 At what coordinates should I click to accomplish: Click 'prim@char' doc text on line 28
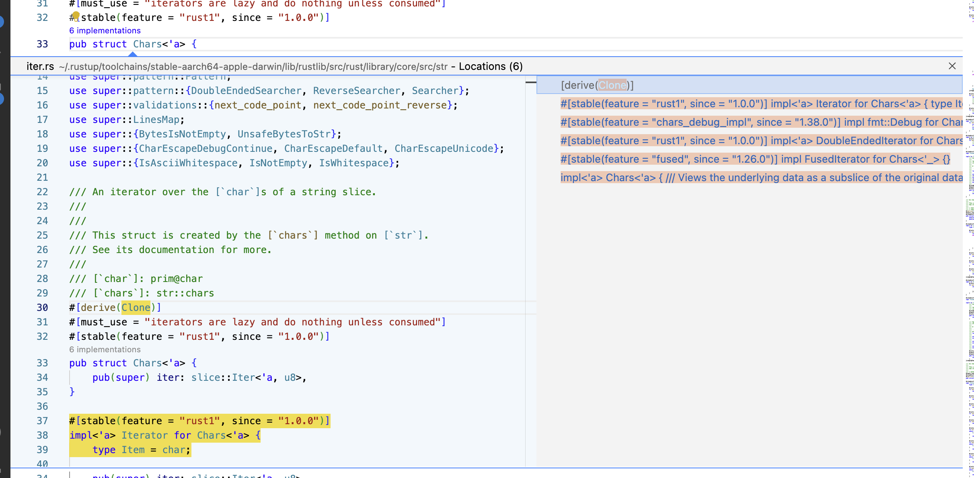point(177,279)
